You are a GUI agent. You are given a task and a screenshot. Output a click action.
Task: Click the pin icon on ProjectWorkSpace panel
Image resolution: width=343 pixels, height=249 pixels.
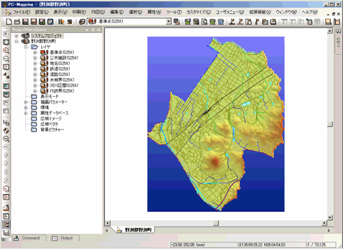pos(93,30)
